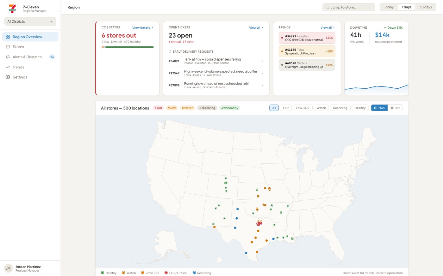443x276 pixels.
Task: Click the list icon in List button
Action: 392,108
